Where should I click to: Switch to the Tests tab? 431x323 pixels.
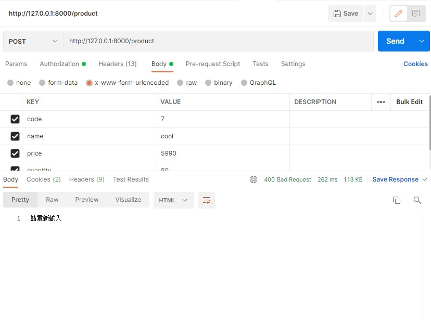261,64
